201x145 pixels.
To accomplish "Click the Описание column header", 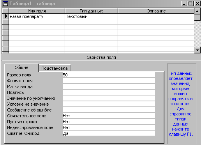I will pos(156,11).
